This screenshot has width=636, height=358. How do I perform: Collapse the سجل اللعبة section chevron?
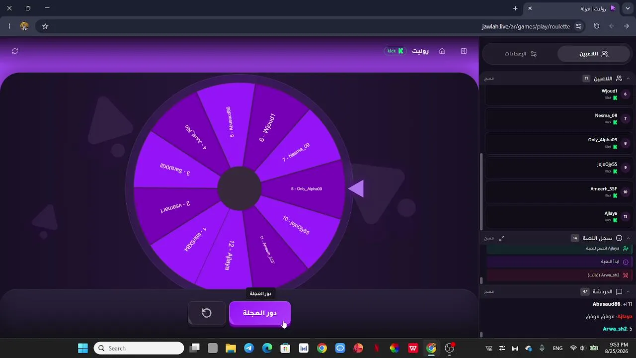pos(628,238)
